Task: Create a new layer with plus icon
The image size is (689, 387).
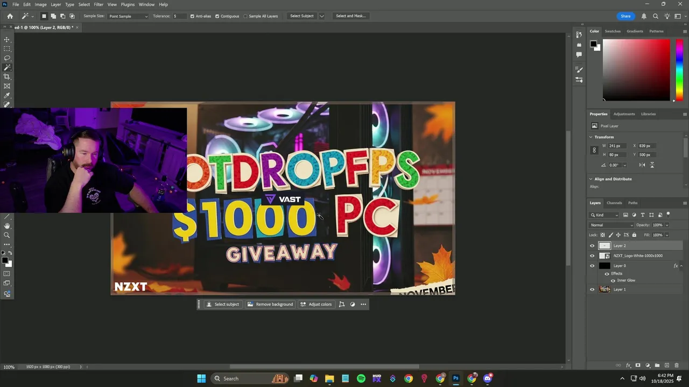Action: click(667, 365)
